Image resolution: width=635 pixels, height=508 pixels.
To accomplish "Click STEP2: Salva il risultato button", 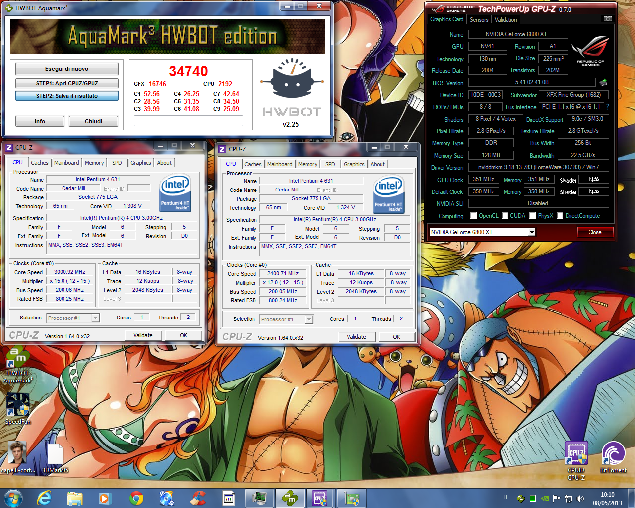I will click(x=67, y=96).
